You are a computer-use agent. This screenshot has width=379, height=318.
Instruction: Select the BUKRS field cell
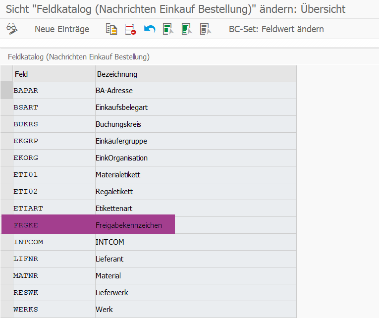point(54,124)
